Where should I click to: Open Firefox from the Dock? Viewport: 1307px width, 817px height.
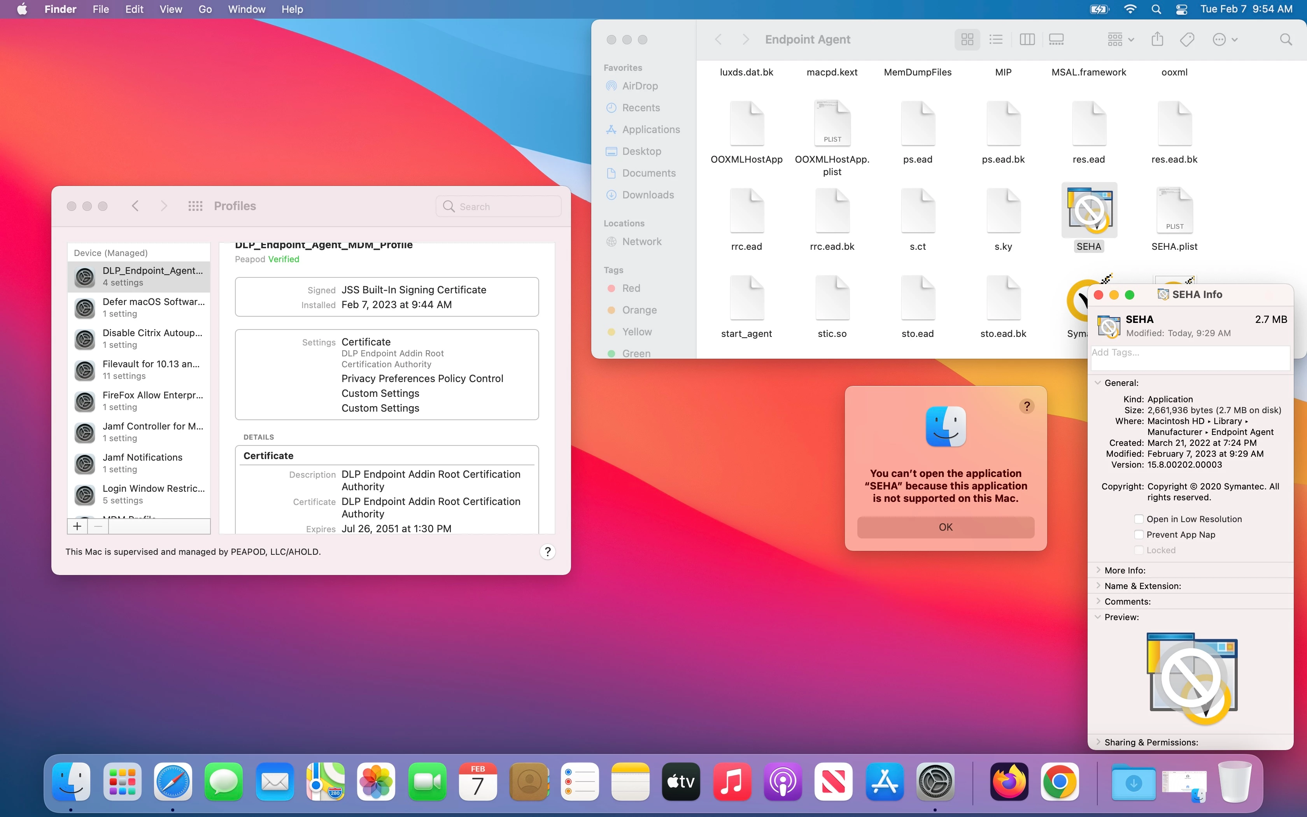pyautogui.click(x=1009, y=781)
